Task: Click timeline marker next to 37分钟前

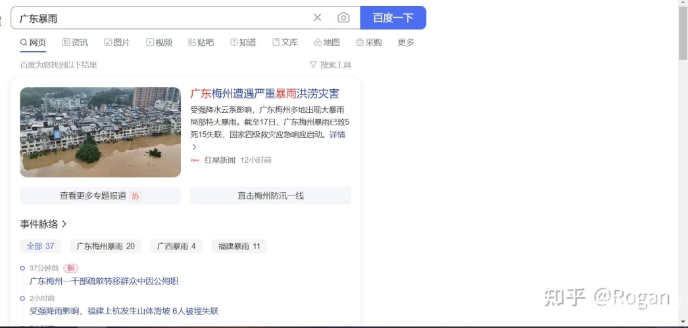Action: tap(22, 268)
